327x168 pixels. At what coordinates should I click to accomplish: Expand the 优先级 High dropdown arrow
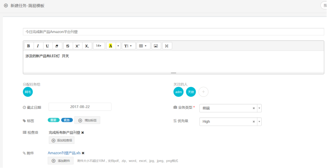click(x=259, y=122)
